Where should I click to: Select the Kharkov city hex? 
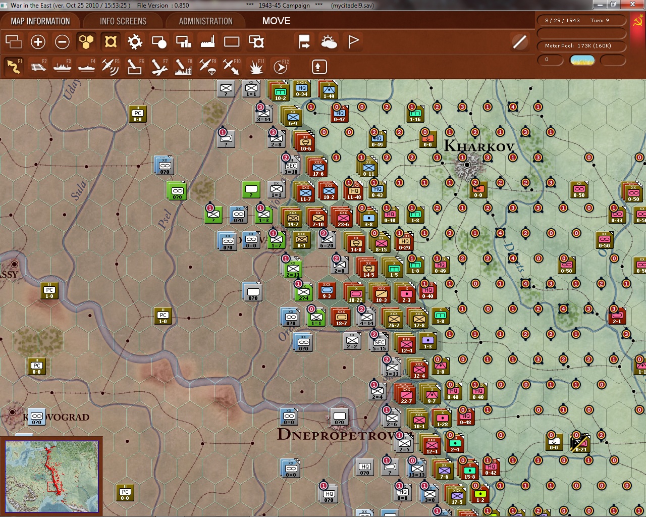pyautogui.click(x=467, y=165)
